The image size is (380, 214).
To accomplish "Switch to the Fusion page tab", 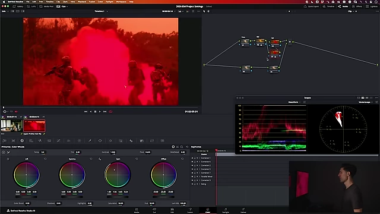I will [x=190, y=210].
